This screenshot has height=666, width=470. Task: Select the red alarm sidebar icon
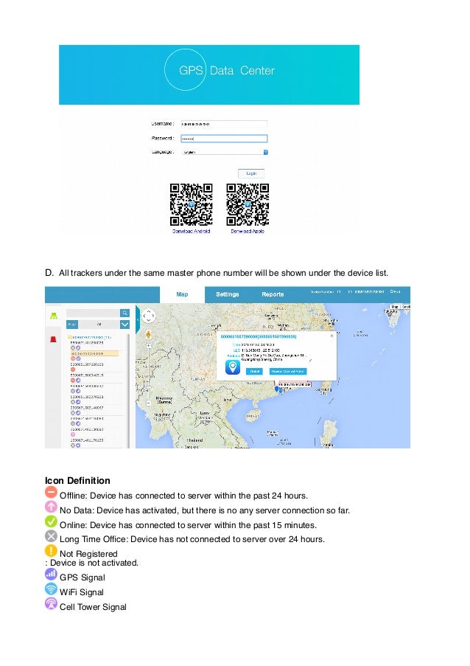[54, 339]
